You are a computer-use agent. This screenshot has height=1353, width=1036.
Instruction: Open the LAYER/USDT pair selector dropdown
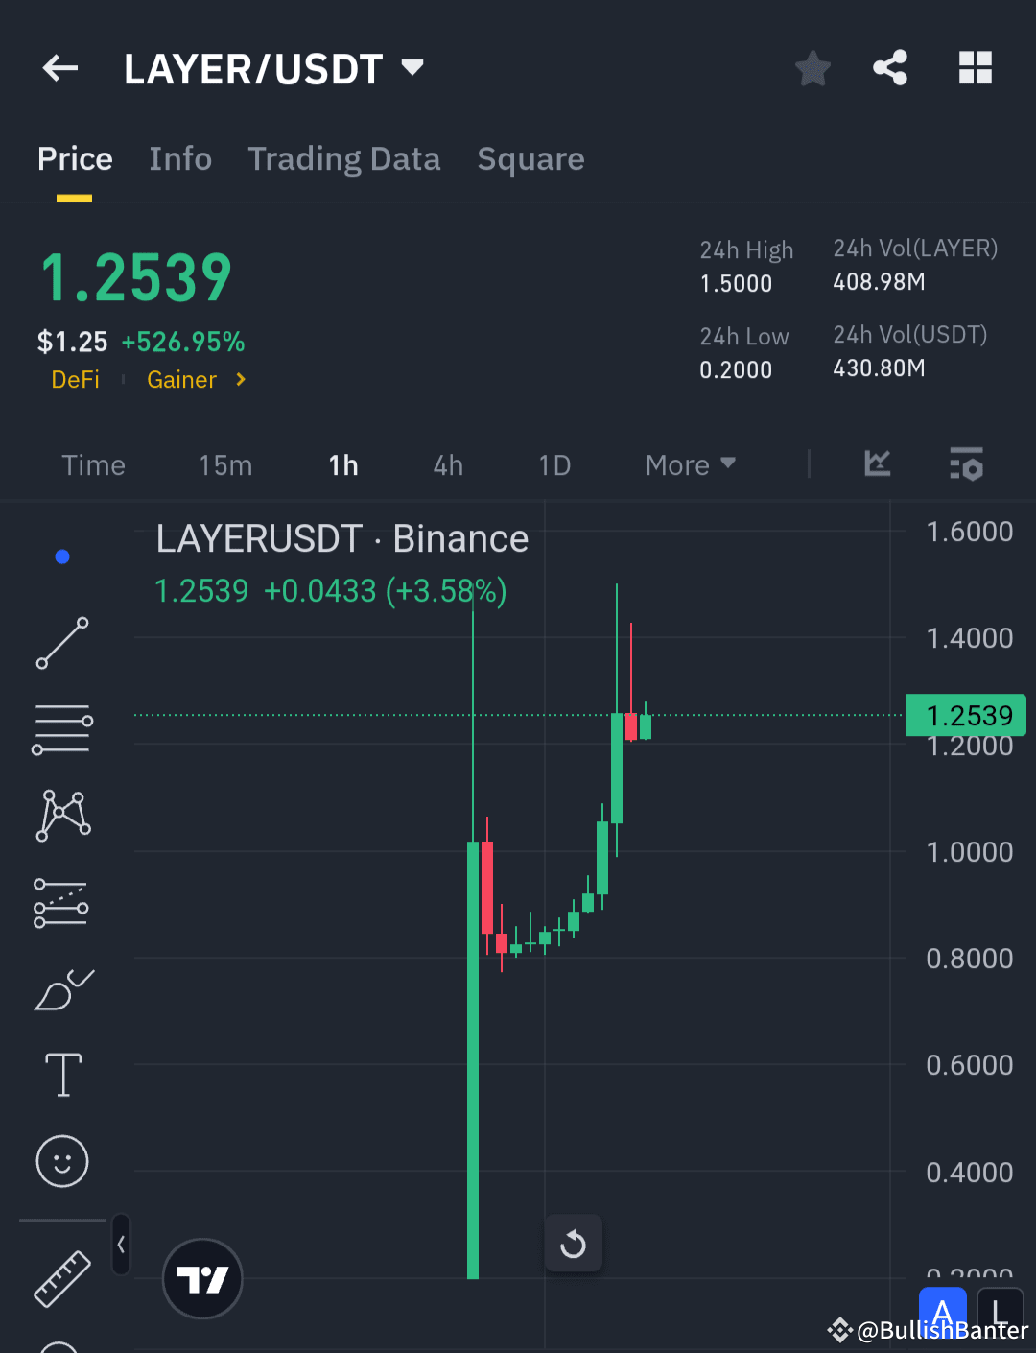pos(412,67)
